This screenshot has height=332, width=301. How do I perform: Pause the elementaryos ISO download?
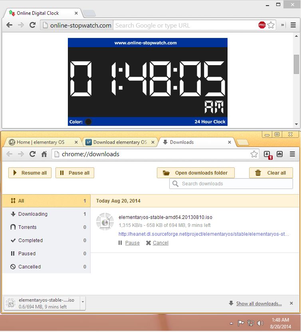click(x=132, y=243)
